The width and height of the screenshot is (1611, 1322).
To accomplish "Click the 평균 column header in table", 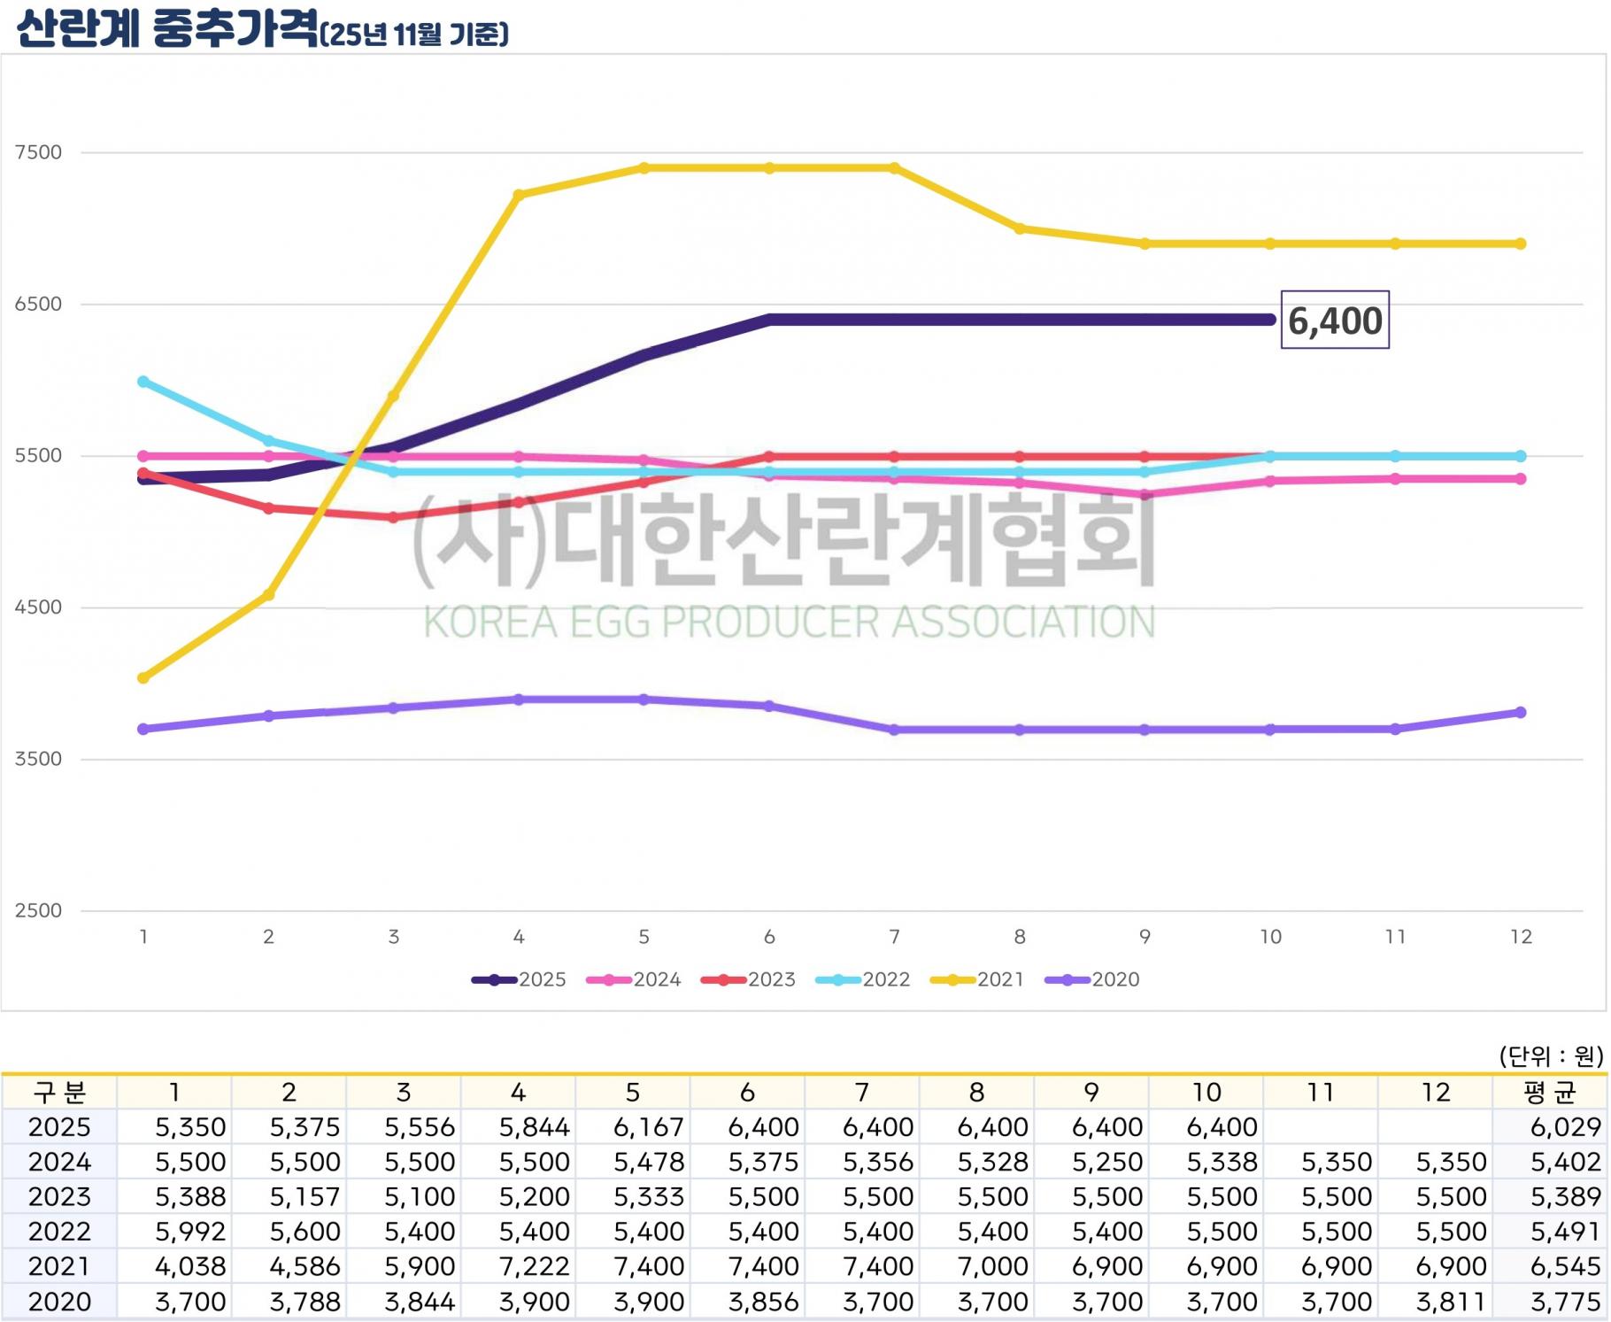I will [1549, 1093].
